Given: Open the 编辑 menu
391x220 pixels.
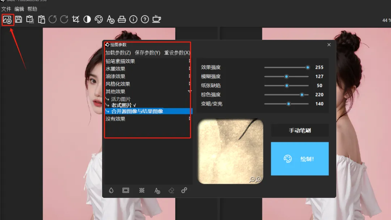Looking at the screenshot, I should click(19, 9).
